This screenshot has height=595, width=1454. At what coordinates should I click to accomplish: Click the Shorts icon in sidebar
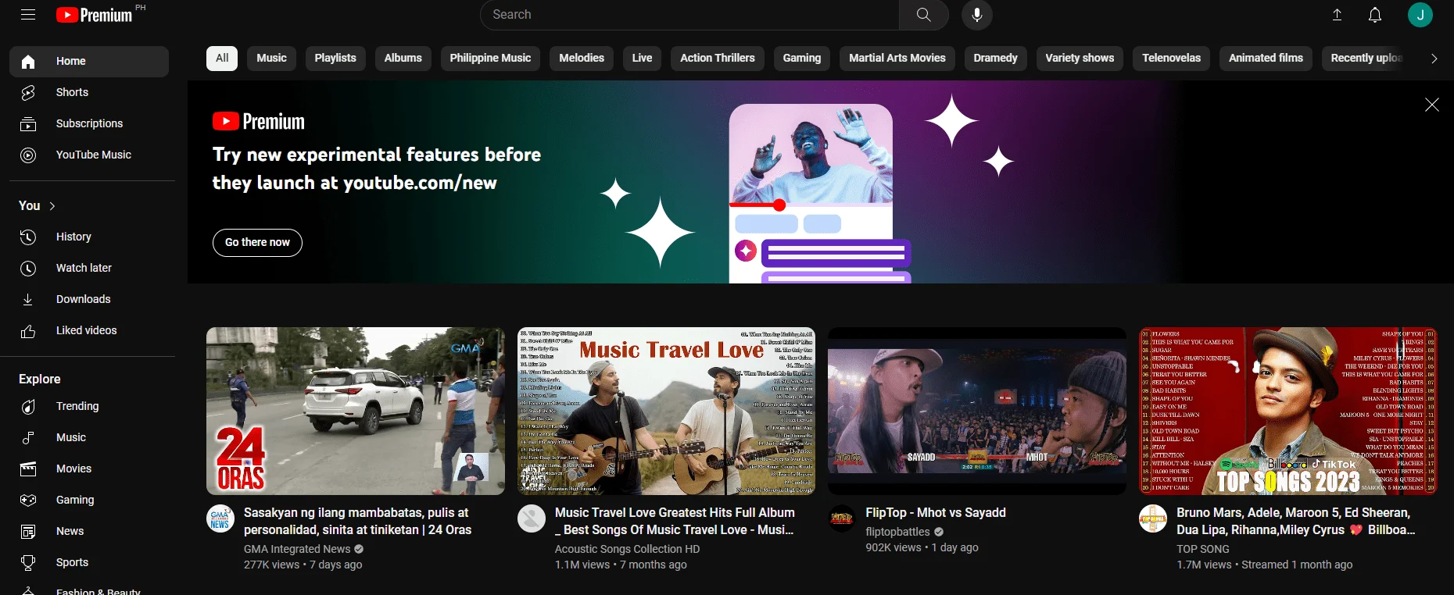click(x=28, y=93)
